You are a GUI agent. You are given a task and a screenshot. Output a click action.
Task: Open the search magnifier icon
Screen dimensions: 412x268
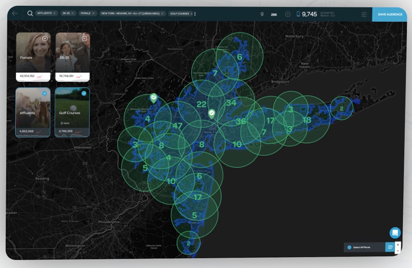point(30,14)
